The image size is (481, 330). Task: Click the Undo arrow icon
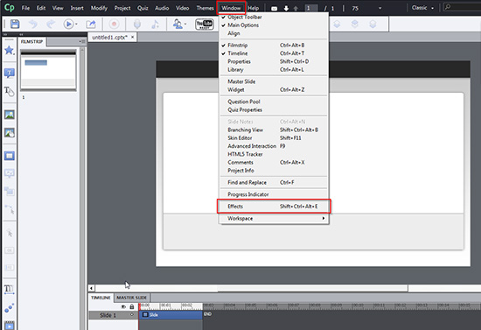point(33,24)
